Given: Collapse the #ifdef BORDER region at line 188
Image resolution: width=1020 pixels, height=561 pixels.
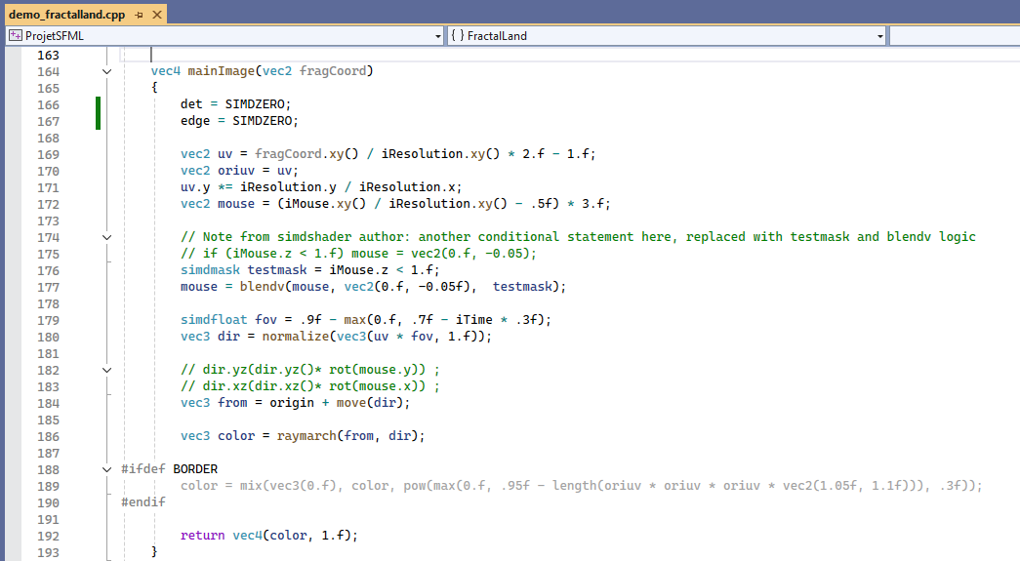Looking at the screenshot, I should (x=106, y=469).
